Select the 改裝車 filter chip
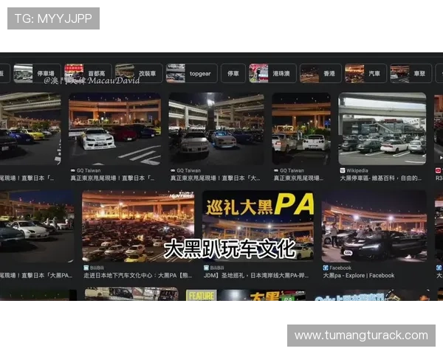 [x=139, y=74]
